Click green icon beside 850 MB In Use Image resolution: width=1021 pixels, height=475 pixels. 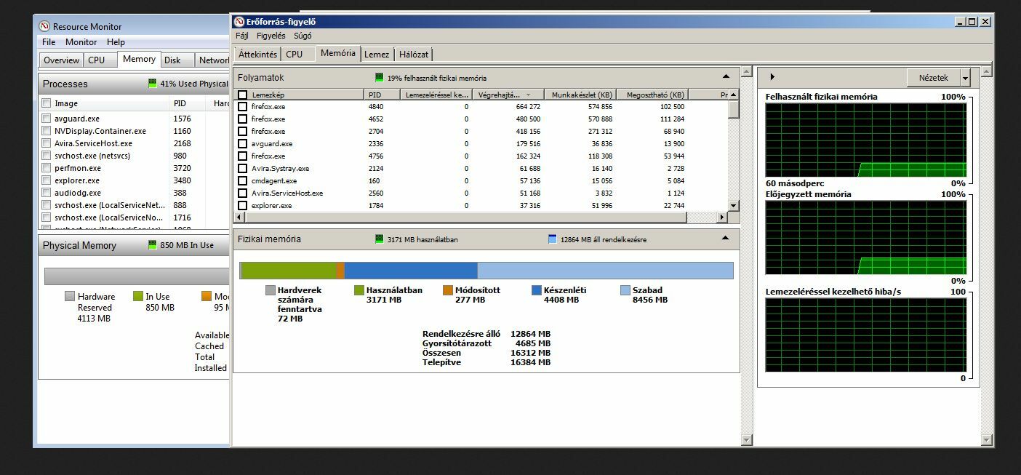152,245
